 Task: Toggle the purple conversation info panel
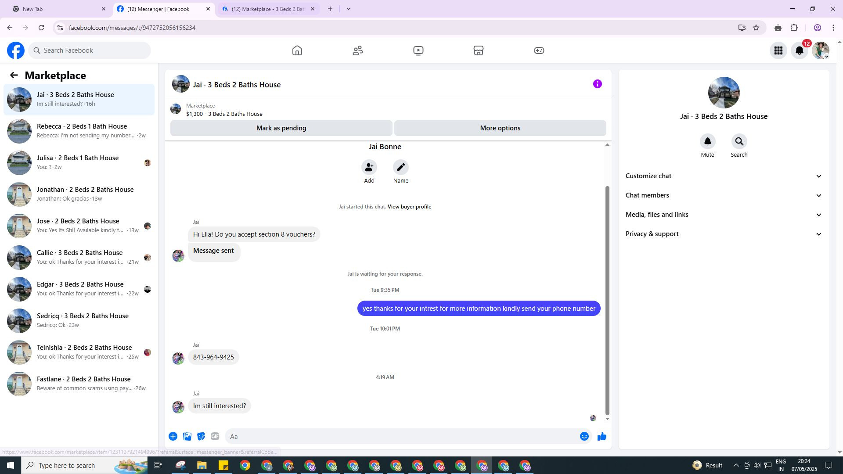[597, 84]
